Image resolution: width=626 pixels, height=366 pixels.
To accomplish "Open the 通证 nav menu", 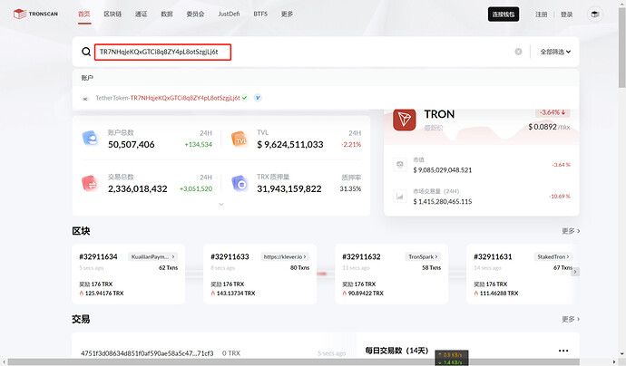I will click(141, 14).
